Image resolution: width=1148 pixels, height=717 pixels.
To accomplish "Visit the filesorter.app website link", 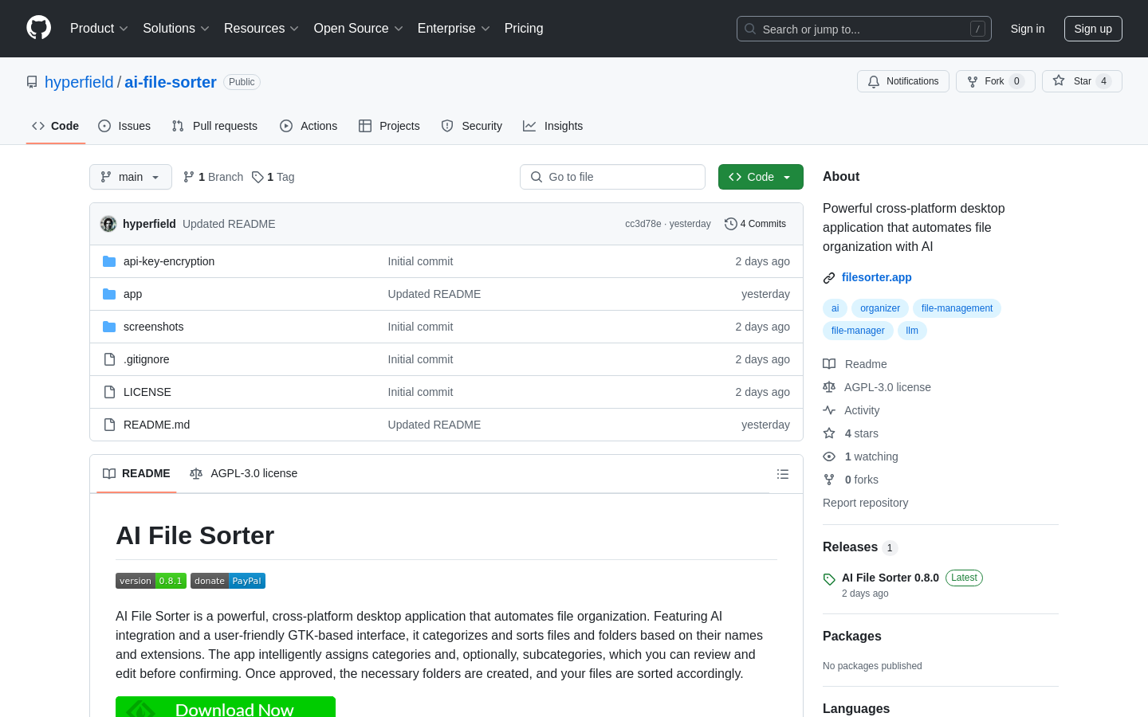I will 876,277.
